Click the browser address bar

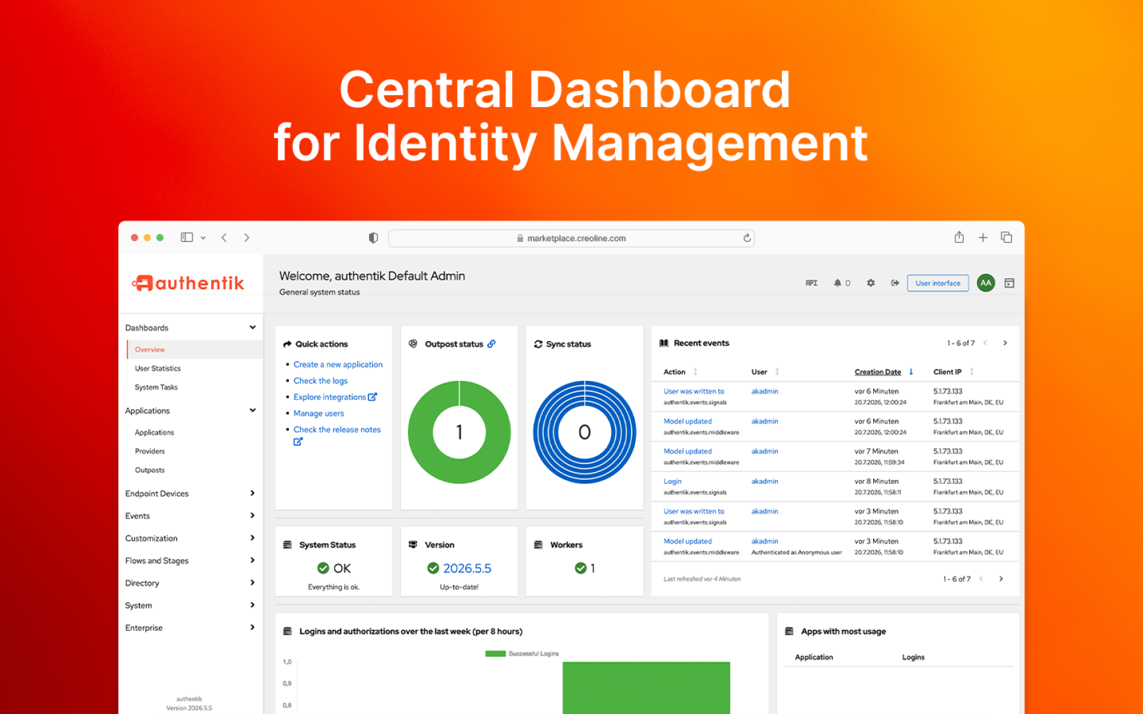pos(571,238)
